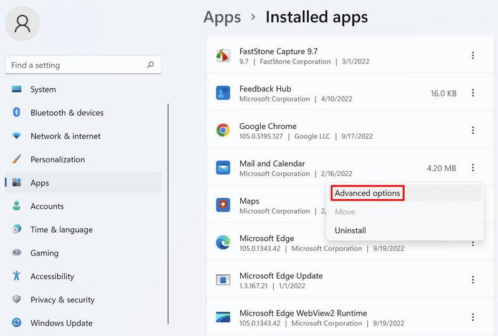
Task: Click the Mail and Calendar app name
Action: tap(272, 163)
